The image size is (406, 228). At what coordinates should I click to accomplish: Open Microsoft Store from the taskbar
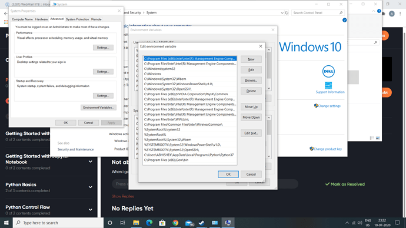(x=162, y=223)
